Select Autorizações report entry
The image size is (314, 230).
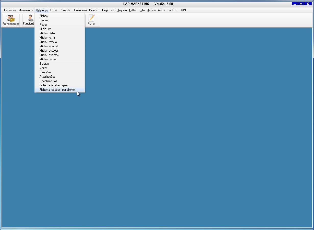coord(60,77)
